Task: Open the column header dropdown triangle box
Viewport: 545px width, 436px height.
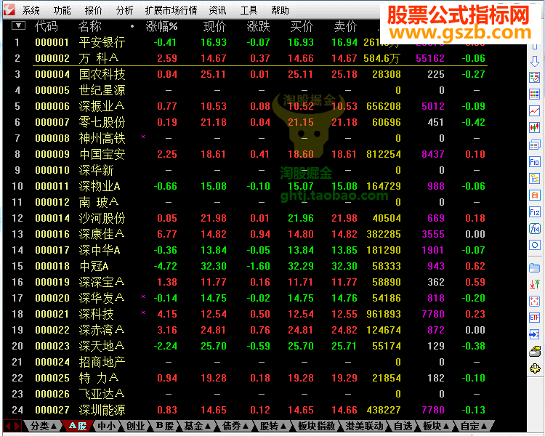Action: (18, 25)
